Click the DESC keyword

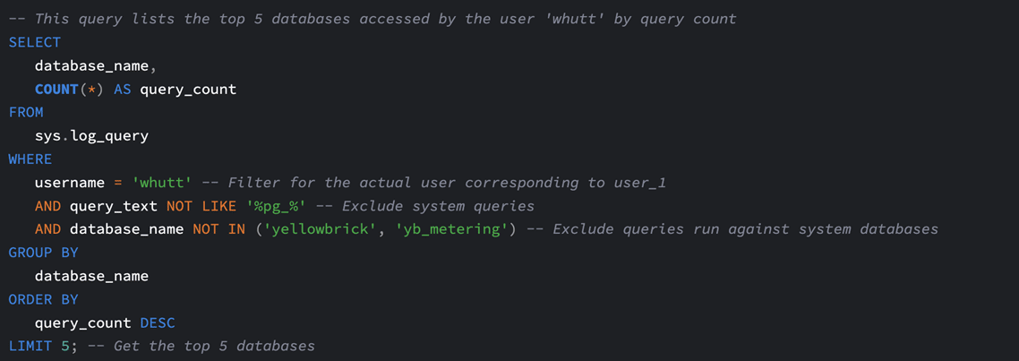click(x=158, y=323)
